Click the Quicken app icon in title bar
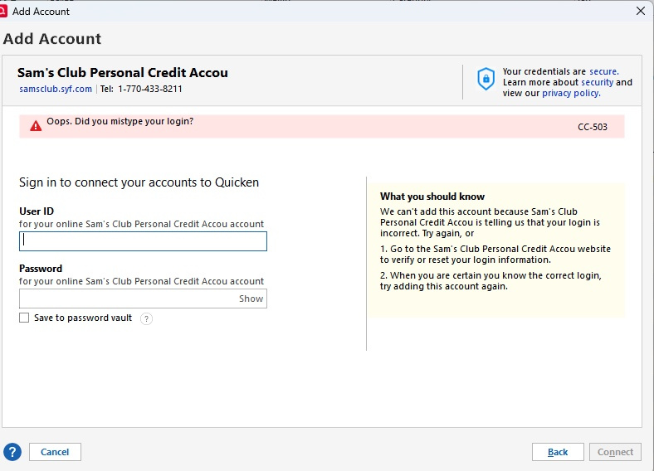 pyautogui.click(x=3, y=11)
